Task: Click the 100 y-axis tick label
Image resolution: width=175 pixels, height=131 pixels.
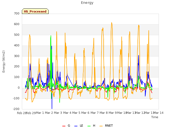Action: click(17, 77)
